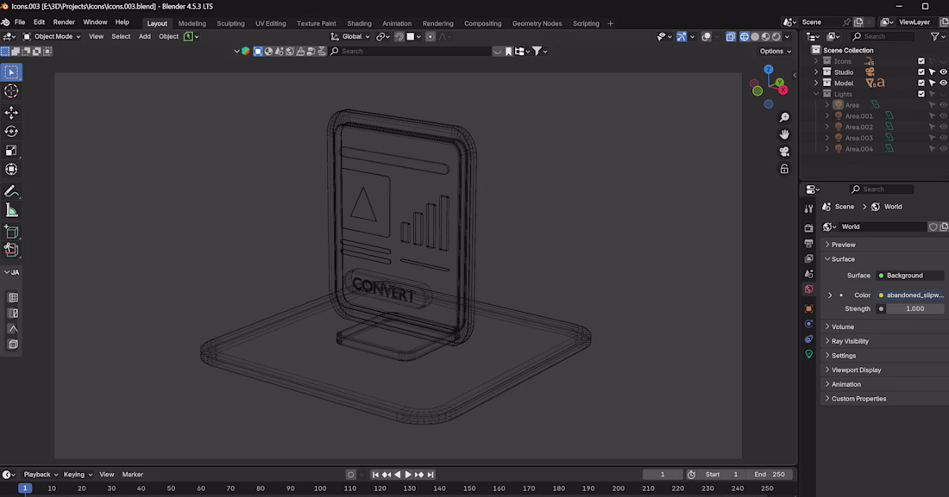Choose the Measure tool
The width and height of the screenshot is (949, 497).
pos(11,210)
